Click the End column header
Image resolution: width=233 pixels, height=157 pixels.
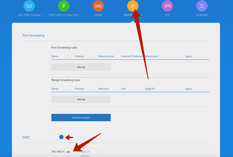124,89
